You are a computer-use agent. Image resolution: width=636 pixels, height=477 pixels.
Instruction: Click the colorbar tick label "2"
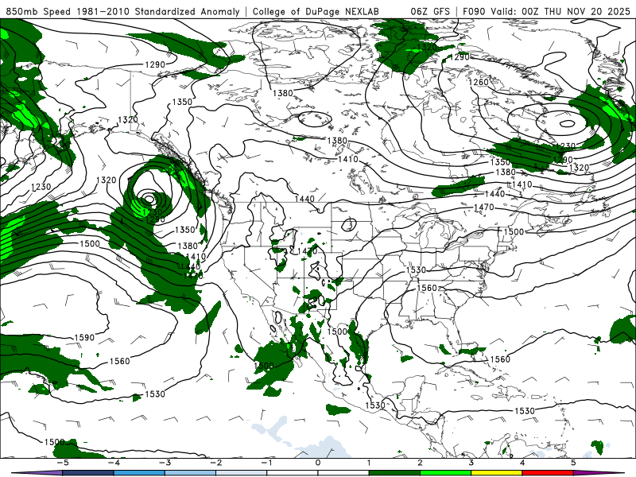pos(420,463)
